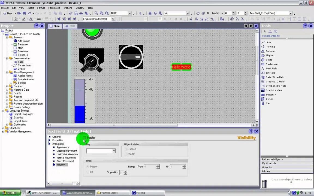Open the Options menu

click(68, 8)
